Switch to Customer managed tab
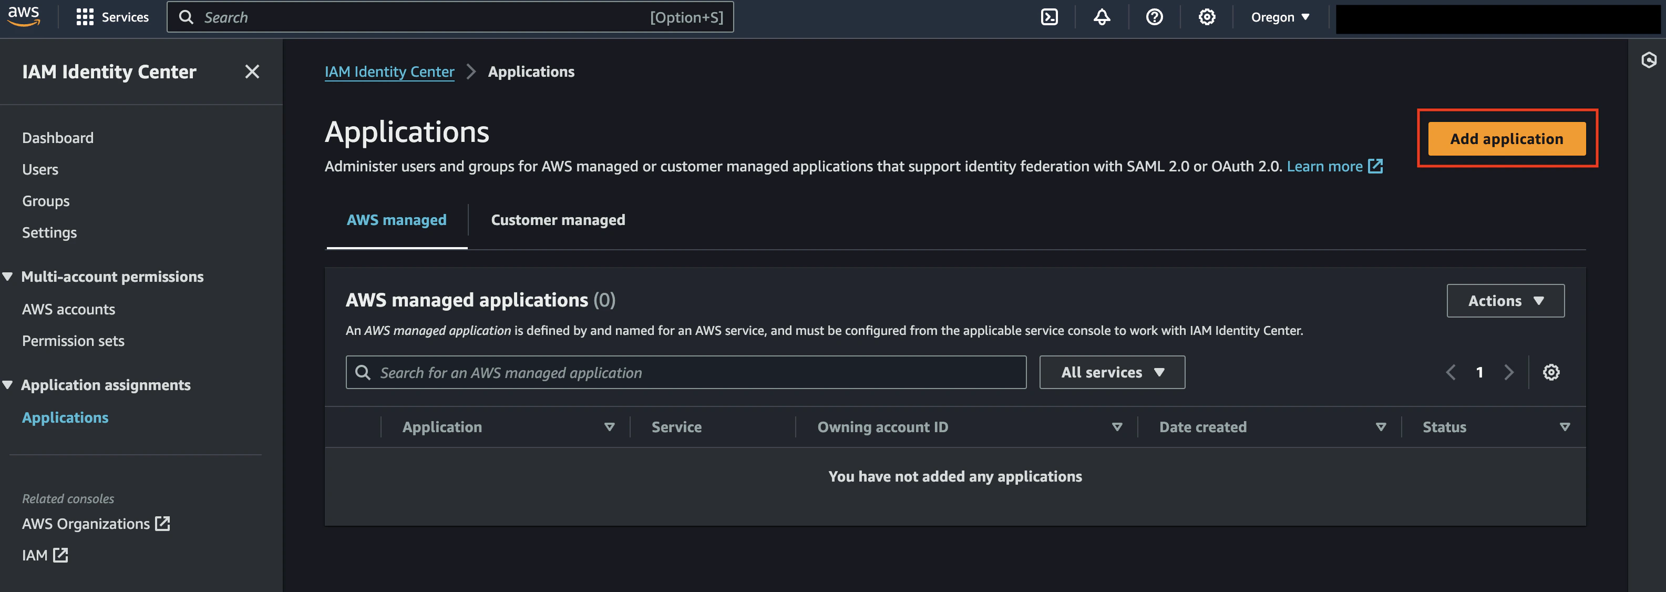Screen dimensions: 1666x592 pos(558,220)
